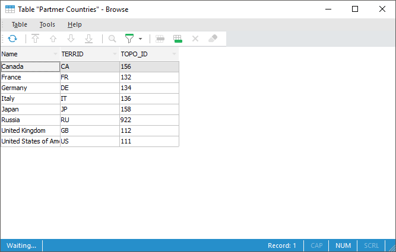
Task: Open the Table menu
Action: (x=20, y=24)
